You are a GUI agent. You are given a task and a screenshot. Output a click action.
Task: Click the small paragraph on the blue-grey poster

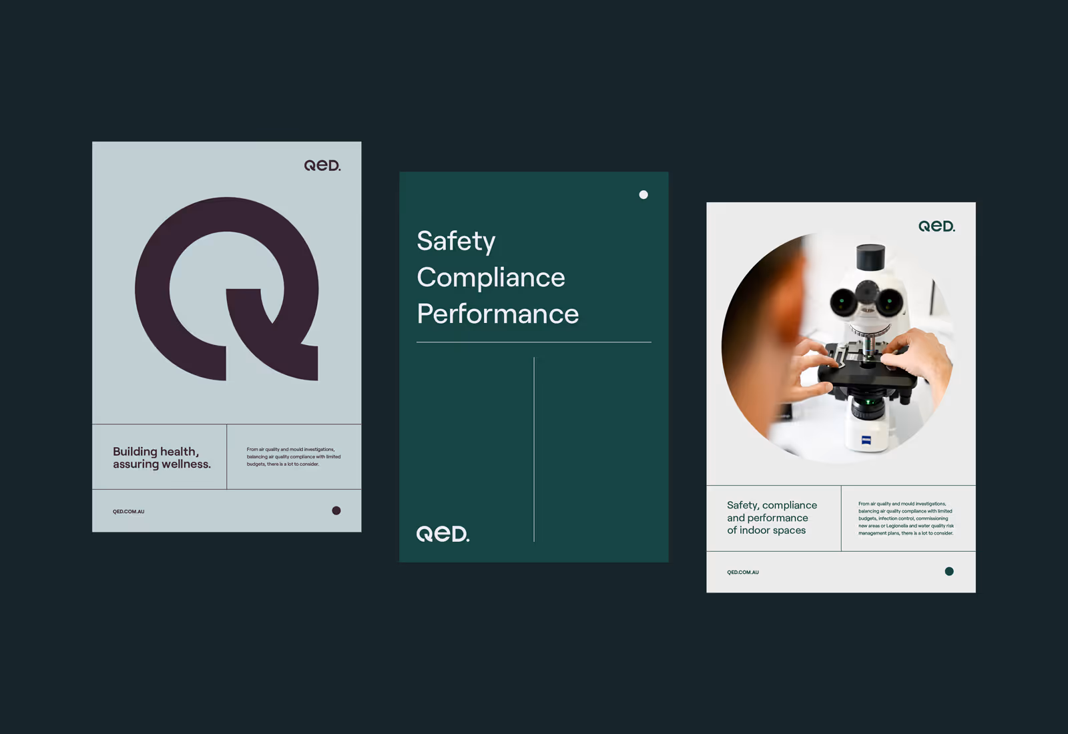[x=294, y=457]
